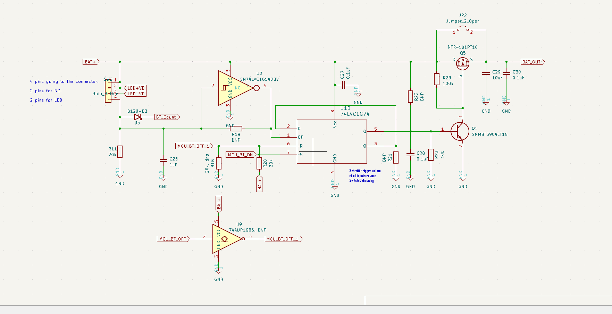The image size is (612, 314).
Task: Select resistor R20 20k symbol
Action: pos(259,163)
